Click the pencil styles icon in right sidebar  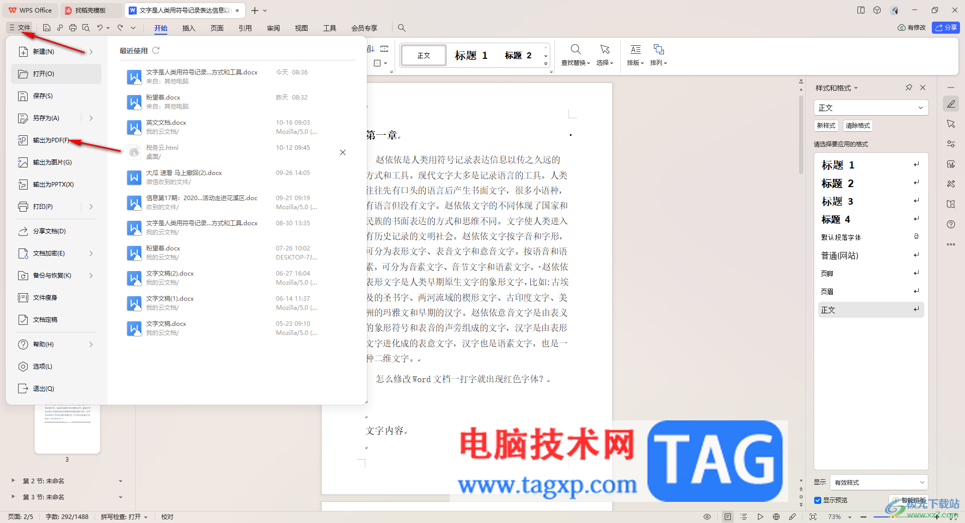click(950, 104)
